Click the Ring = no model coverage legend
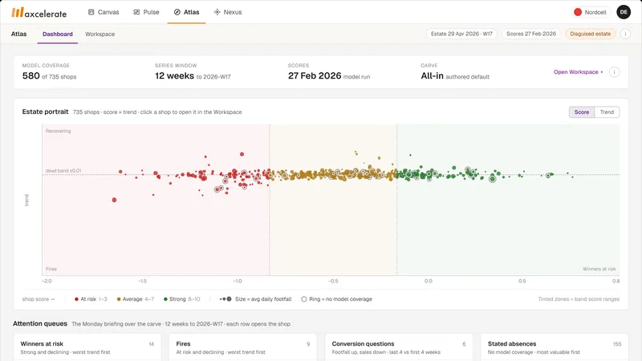The width and height of the screenshot is (642, 361). point(336,299)
